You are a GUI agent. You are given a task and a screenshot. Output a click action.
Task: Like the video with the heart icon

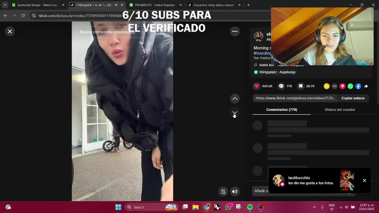[257, 86]
